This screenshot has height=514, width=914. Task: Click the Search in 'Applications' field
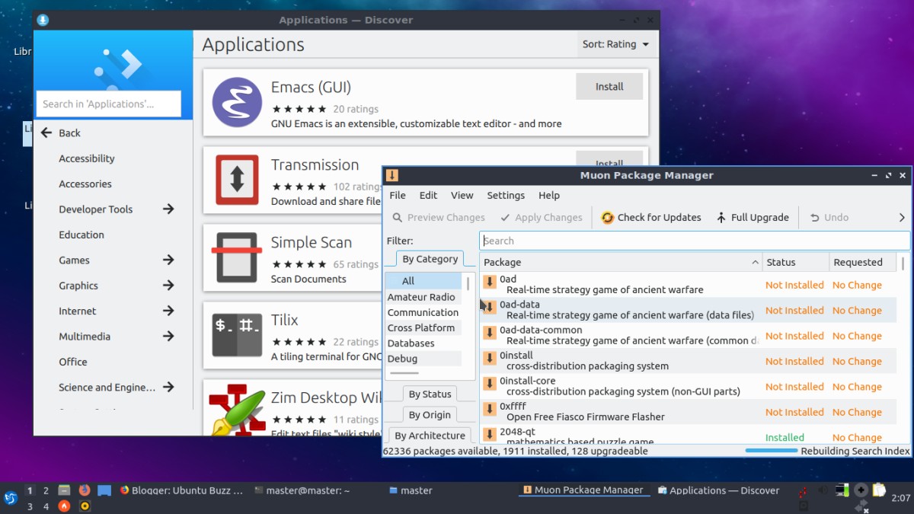[x=108, y=104]
